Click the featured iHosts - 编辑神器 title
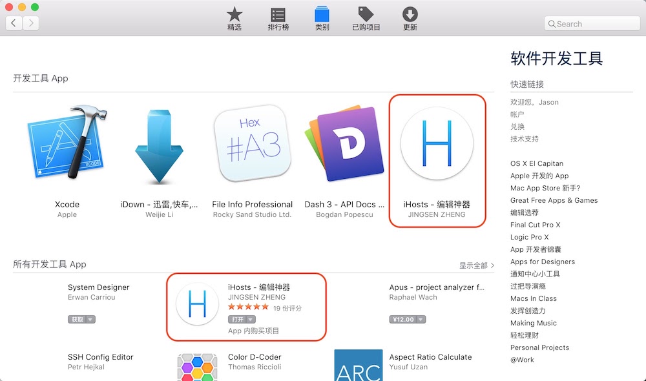This screenshot has height=381, width=646. pos(437,204)
